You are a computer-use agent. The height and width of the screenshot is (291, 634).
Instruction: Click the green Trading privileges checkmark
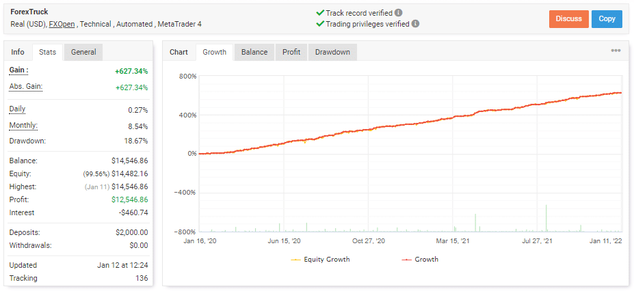click(320, 24)
